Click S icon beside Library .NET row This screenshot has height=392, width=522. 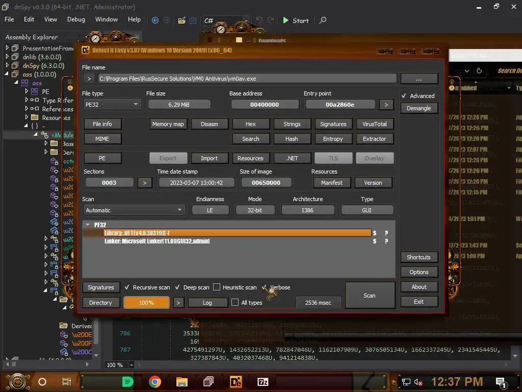(375, 233)
